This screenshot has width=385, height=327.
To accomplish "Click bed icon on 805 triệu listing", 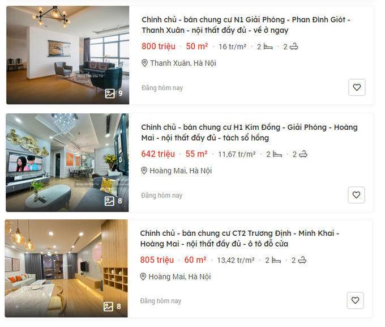I will 276,260.
